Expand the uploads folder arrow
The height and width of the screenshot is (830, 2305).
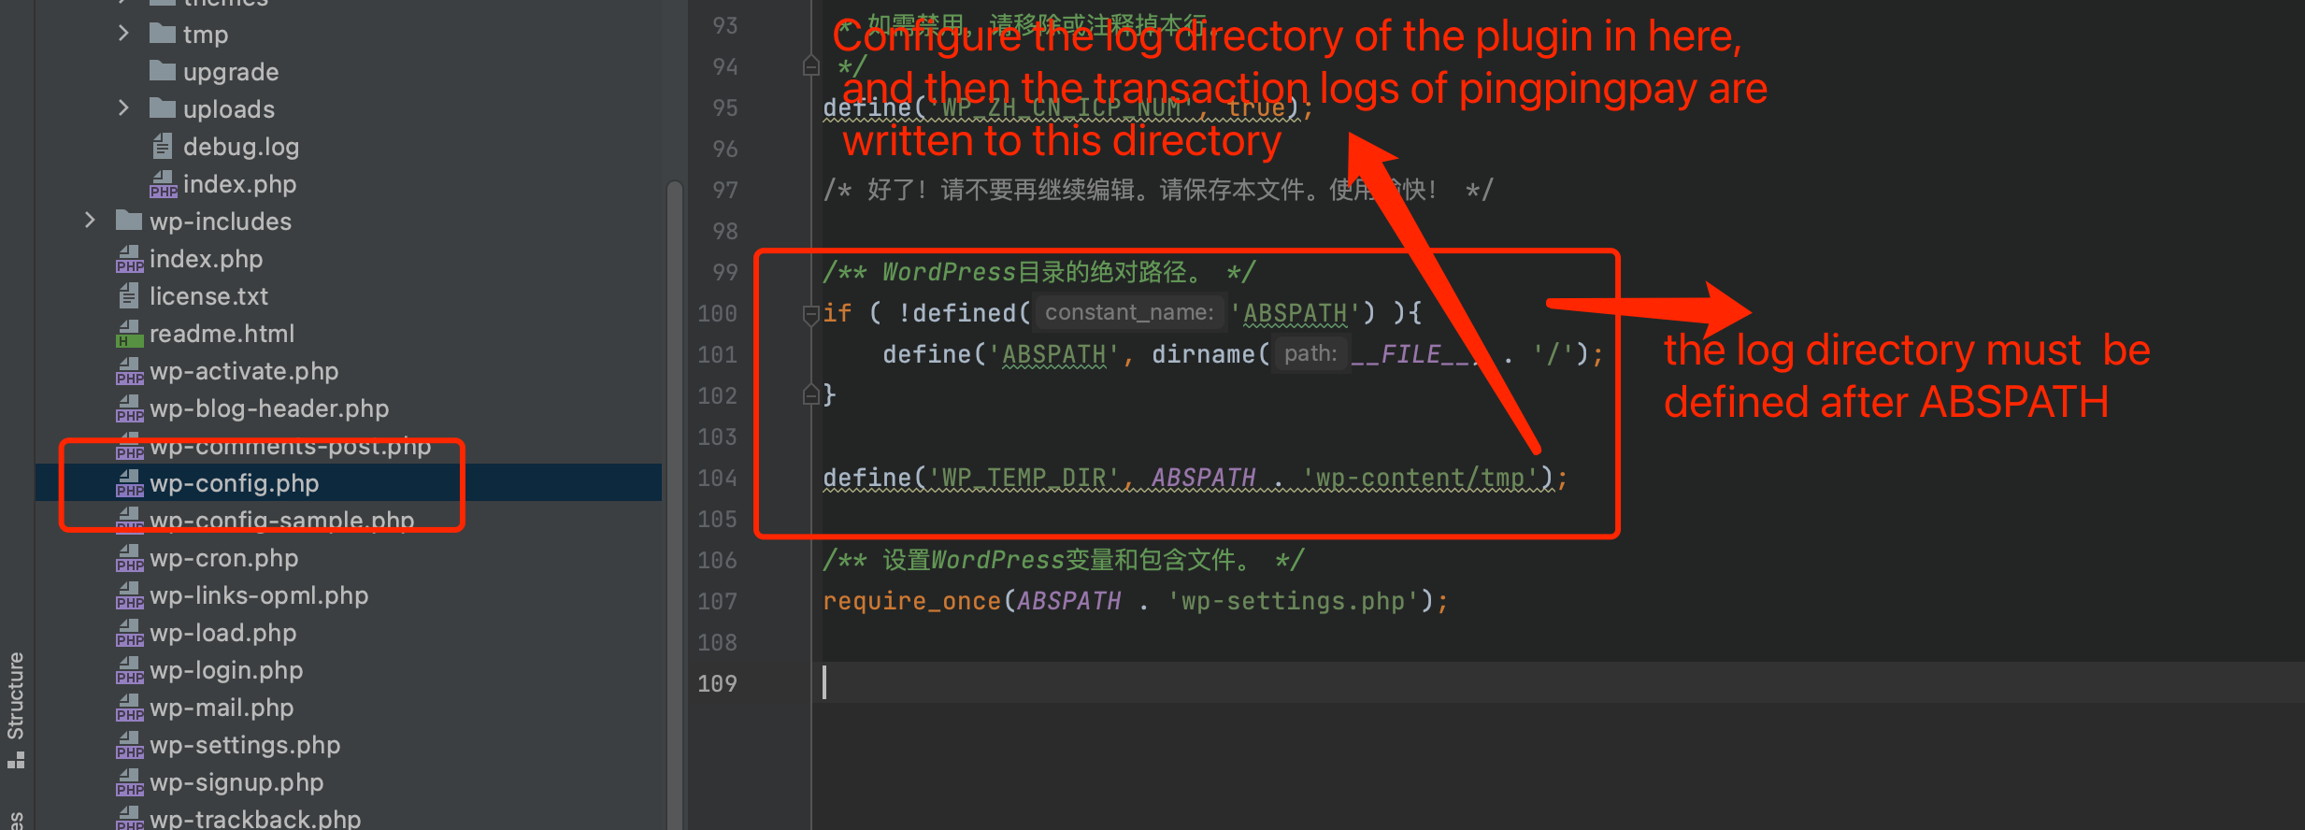click(123, 108)
